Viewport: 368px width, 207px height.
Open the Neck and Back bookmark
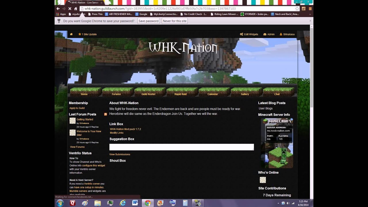tap(285, 14)
